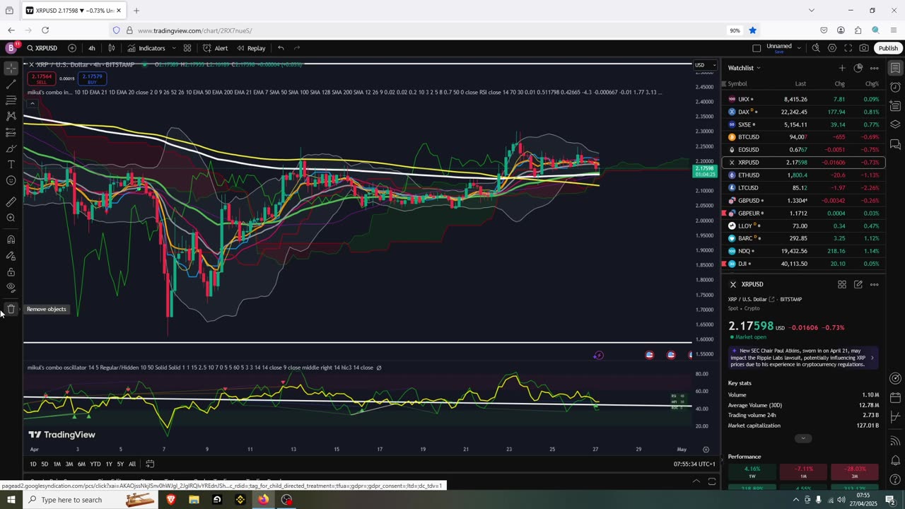Viewport: 905px width, 509px height.
Task: Click the go-to date calendar icon
Action: pyautogui.click(x=150, y=464)
